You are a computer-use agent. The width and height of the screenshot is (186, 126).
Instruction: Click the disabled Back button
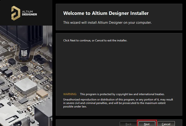coord(128,124)
